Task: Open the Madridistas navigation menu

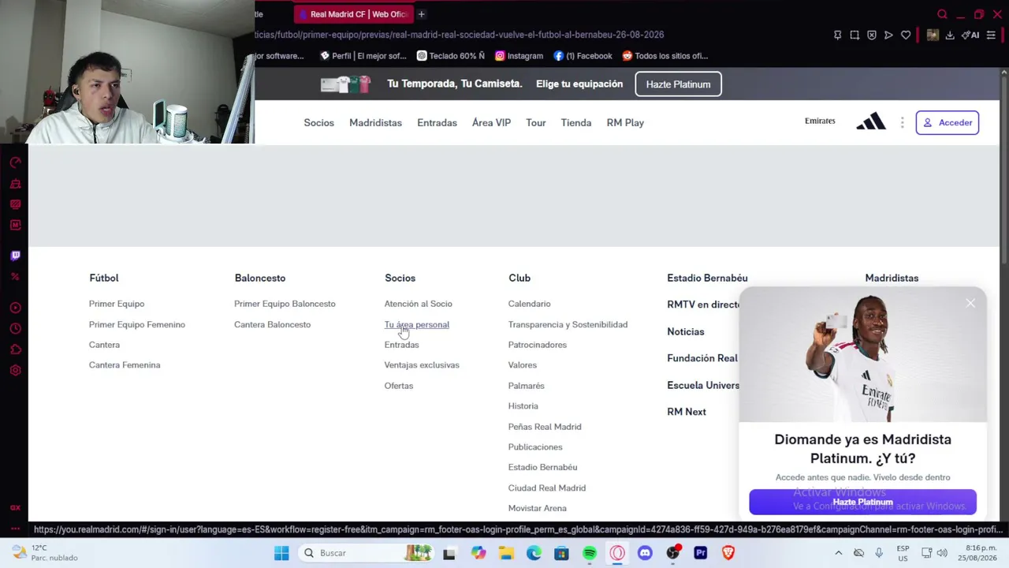Action: point(375,122)
